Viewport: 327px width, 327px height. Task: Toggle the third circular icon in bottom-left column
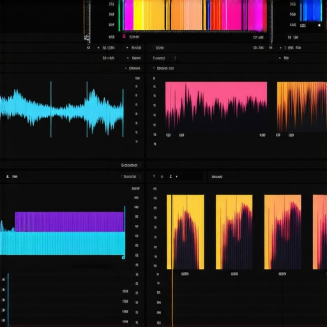click(x=4, y=300)
